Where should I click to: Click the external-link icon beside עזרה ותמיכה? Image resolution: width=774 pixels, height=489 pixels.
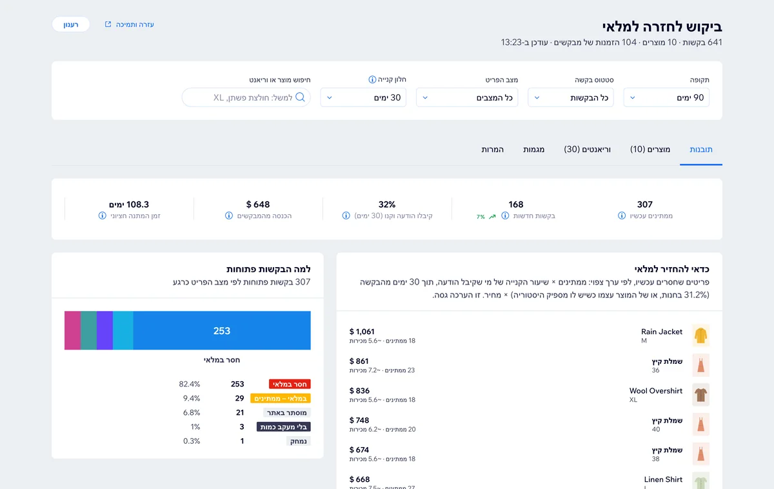click(108, 25)
